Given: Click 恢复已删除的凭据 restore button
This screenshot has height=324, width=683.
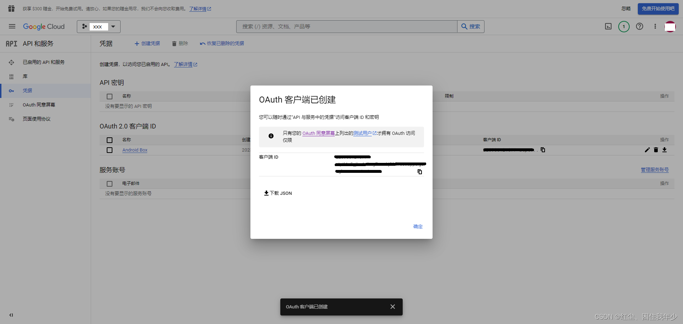Looking at the screenshot, I should point(222,43).
